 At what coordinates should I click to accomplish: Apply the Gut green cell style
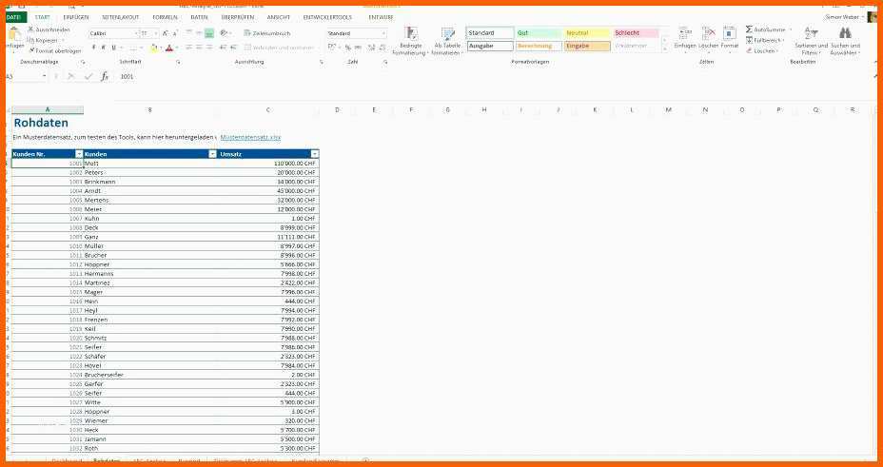pyautogui.click(x=539, y=33)
